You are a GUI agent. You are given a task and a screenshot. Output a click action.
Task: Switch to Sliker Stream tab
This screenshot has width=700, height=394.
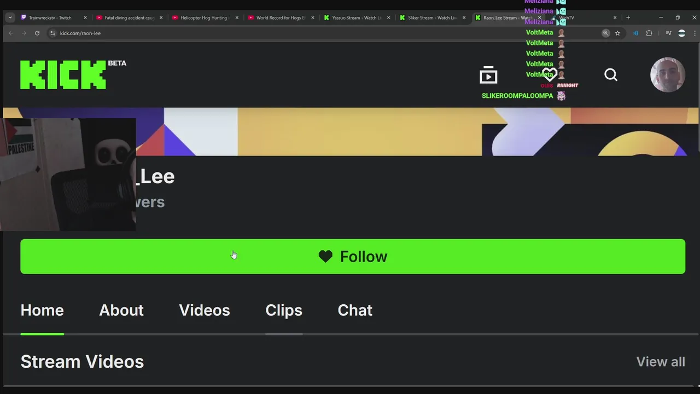[x=432, y=18]
